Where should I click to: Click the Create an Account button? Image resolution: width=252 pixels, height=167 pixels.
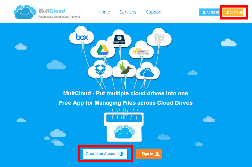click(x=105, y=154)
